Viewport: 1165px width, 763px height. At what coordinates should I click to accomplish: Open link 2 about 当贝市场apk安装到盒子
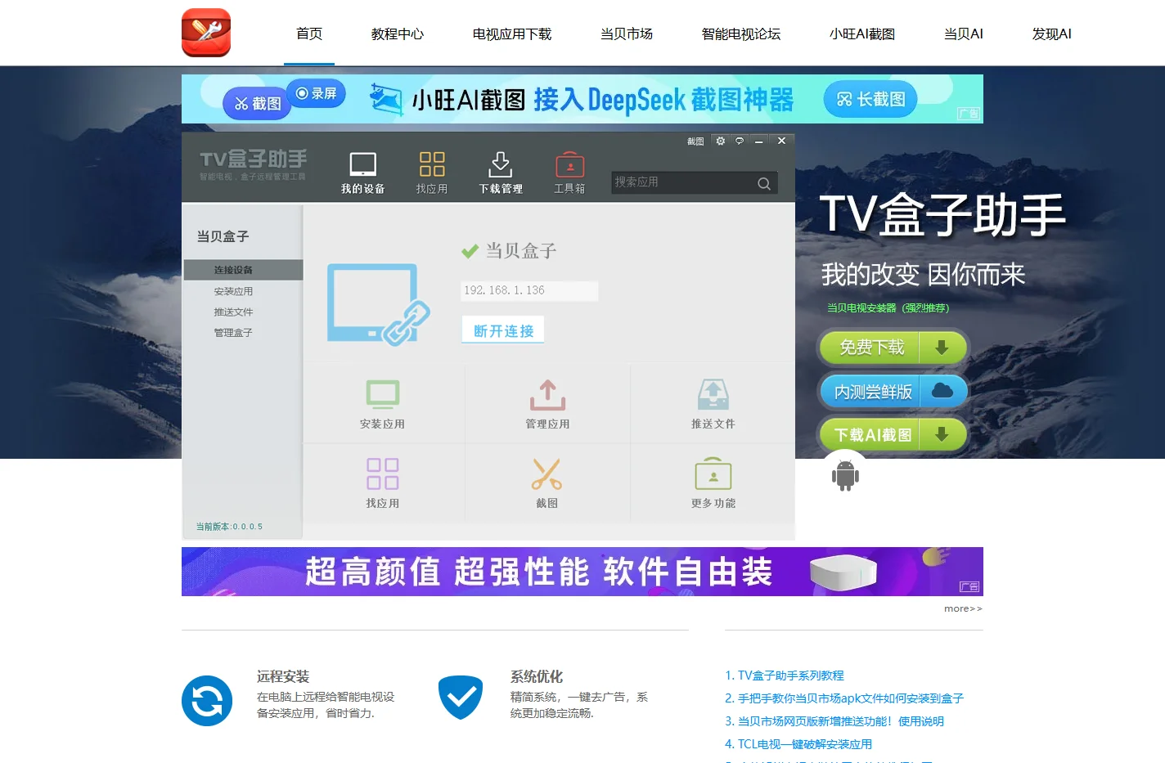point(844,698)
